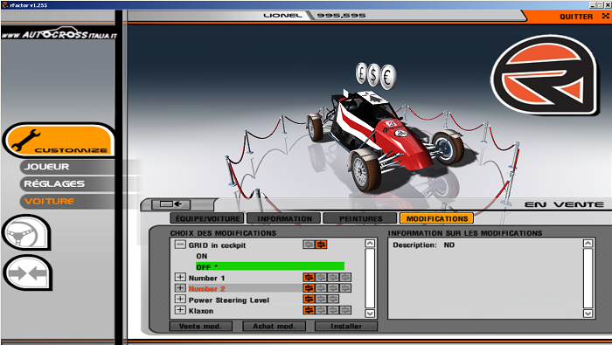
Task: Expand the Number 1 entry
Action: click(180, 277)
